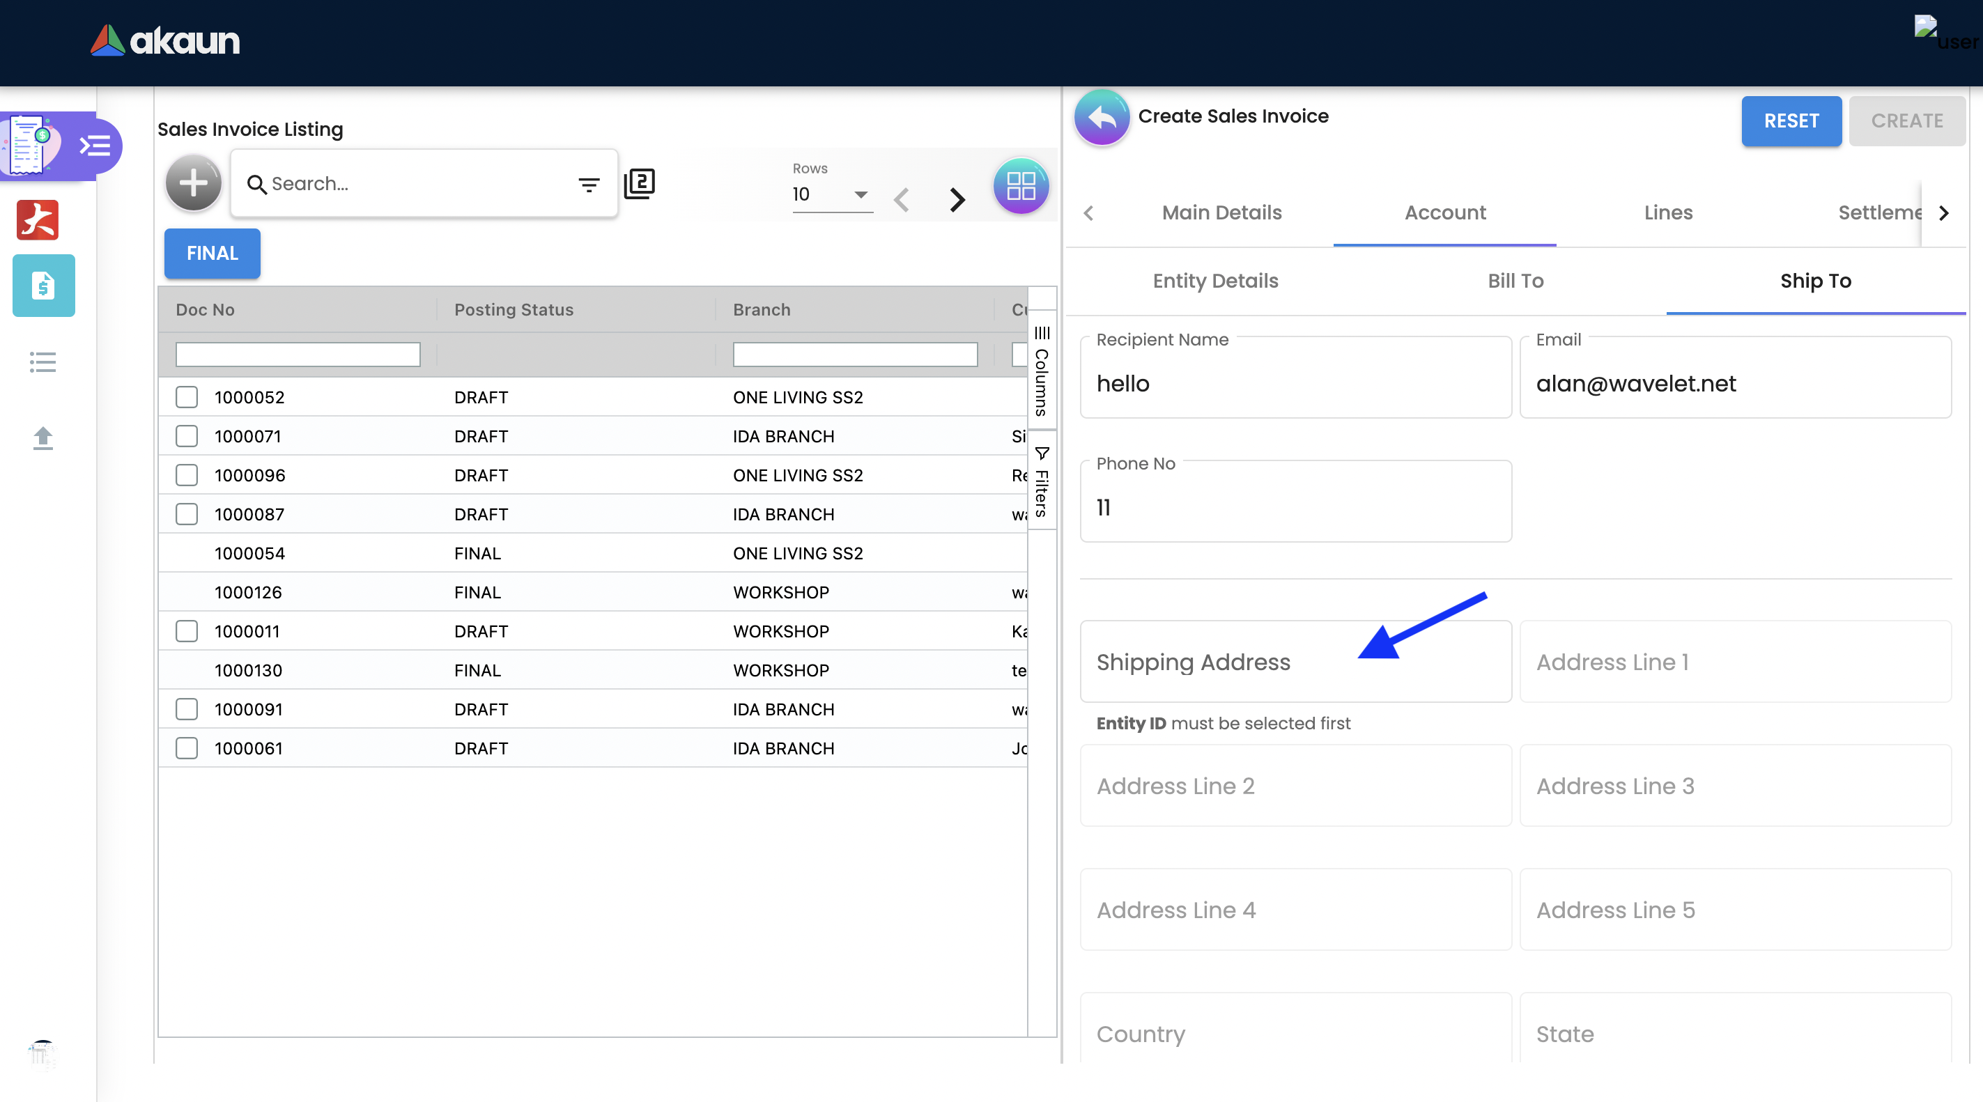Click the stacked pages icon beside search
The image size is (1983, 1102).
click(x=639, y=183)
